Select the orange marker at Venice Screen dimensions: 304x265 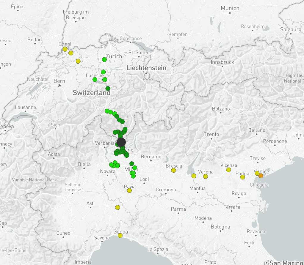[x=261, y=176]
